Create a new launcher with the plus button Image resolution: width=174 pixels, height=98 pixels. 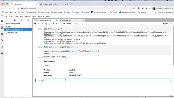click(x=8, y=20)
